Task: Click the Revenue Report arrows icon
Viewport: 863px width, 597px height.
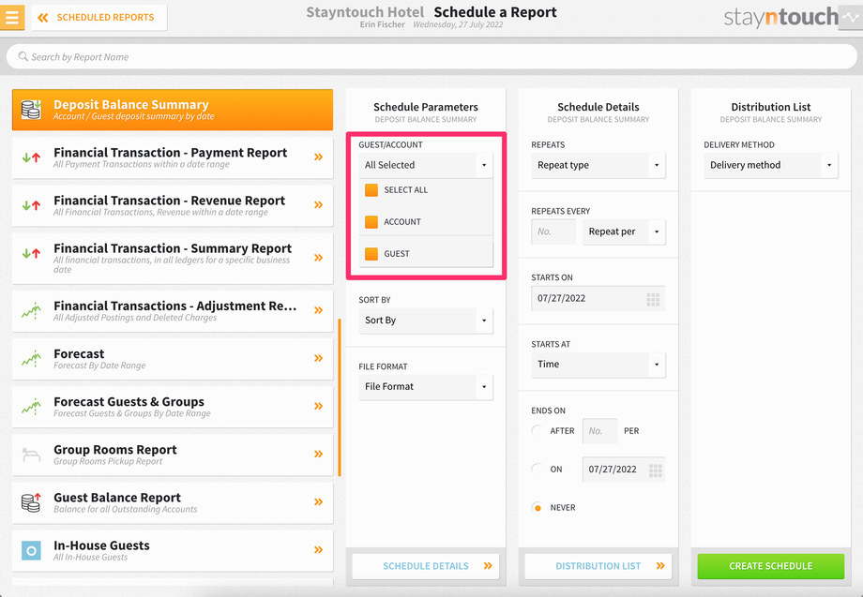Action: point(31,205)
